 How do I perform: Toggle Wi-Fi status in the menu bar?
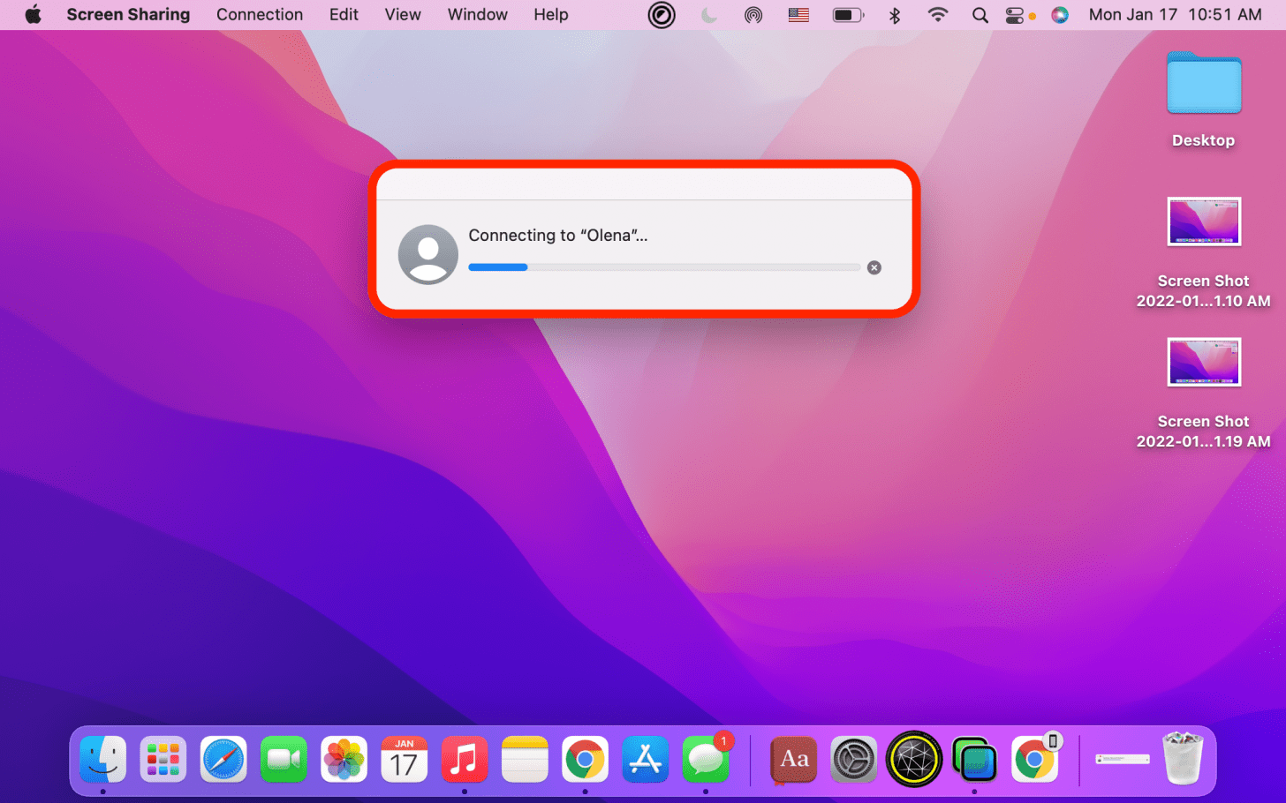tap(937, 14)
